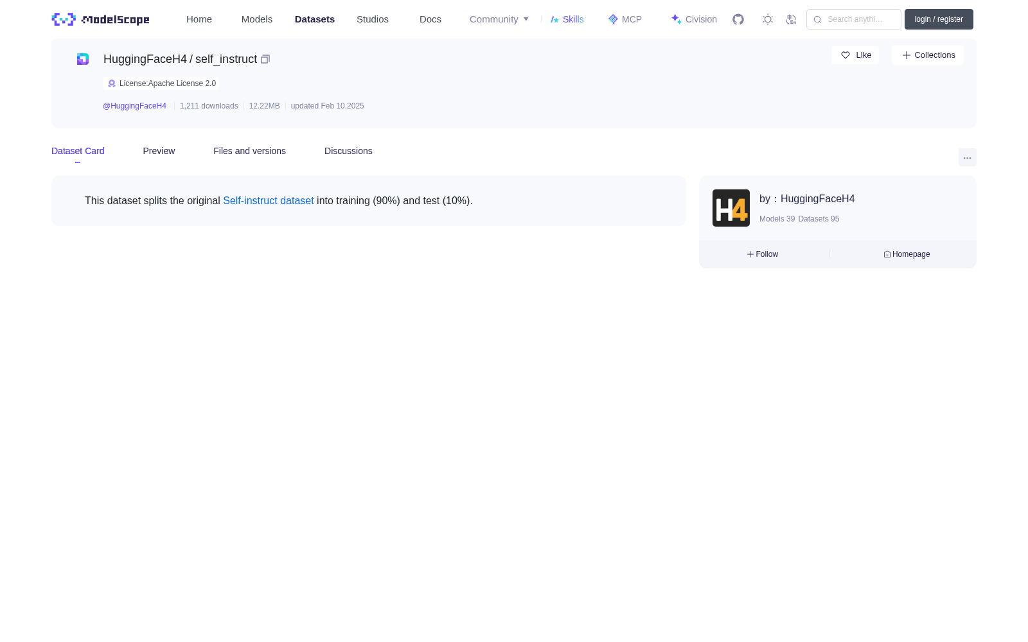Copy dataset name with the copy icon
The image size is (1028, 642).
(265, 59)
